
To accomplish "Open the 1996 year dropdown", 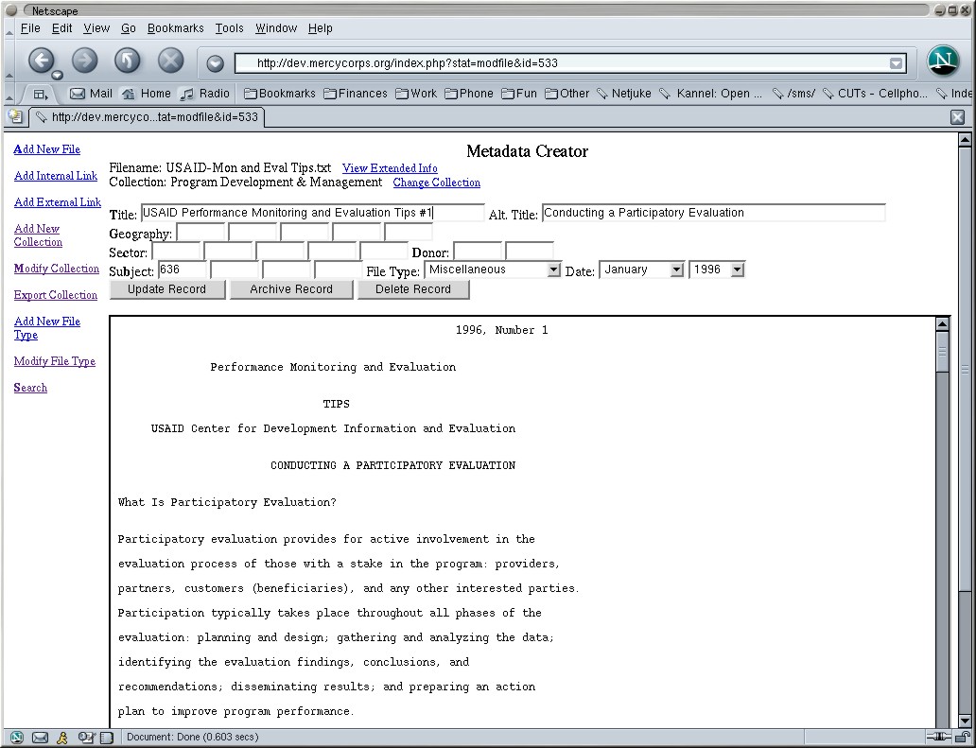I will click(x=717, y=270).
